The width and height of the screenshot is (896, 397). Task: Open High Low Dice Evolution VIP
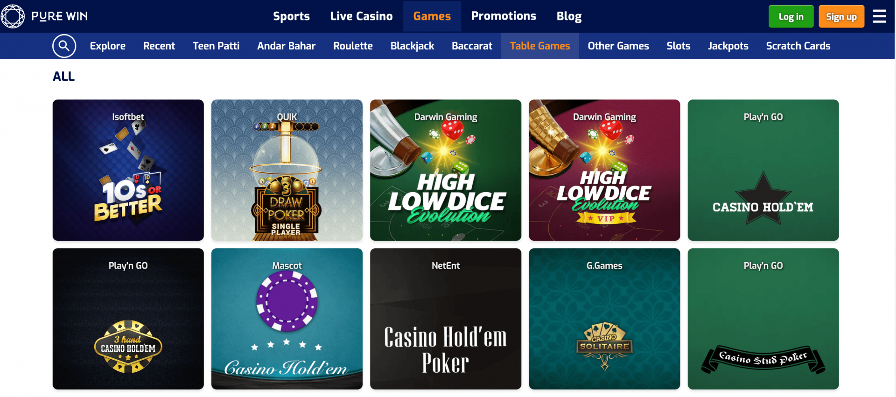pyautogui.click(x=604, y=170)
